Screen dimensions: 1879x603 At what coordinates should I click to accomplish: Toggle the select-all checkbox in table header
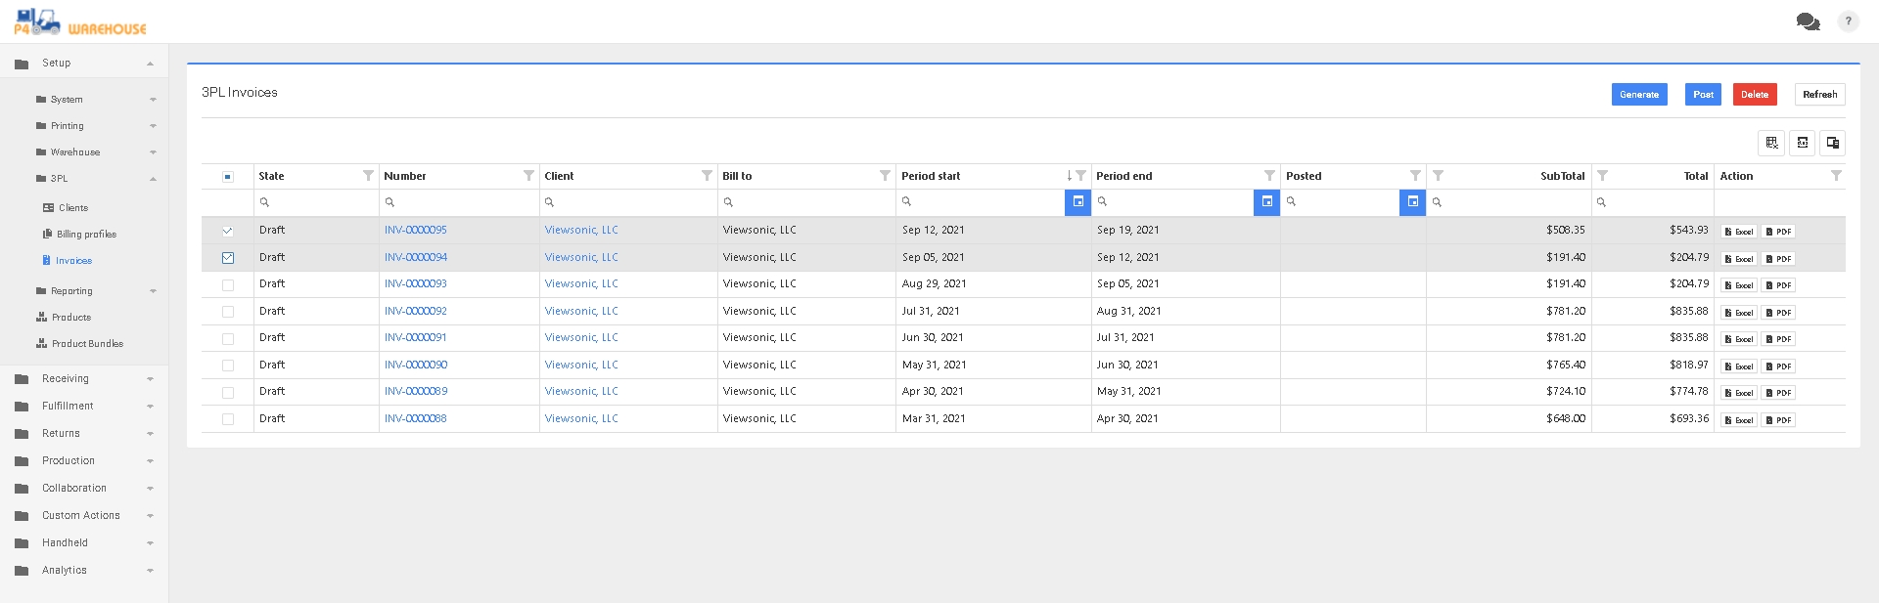point(228,177)
